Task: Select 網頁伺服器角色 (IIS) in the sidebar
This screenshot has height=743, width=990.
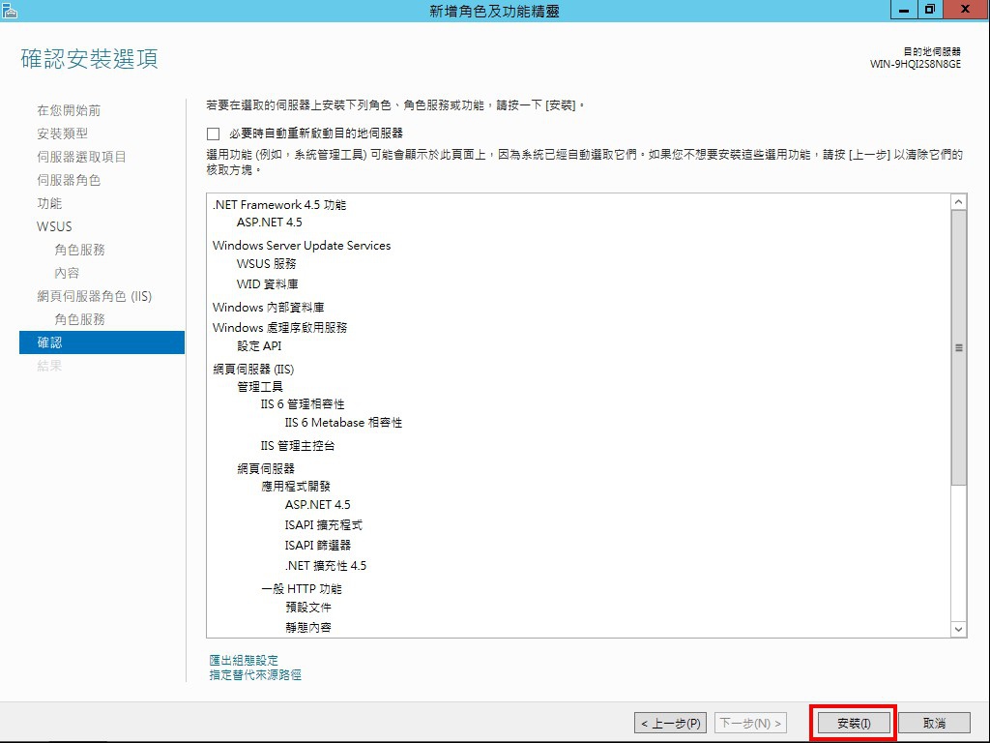Action: point(95,296)
